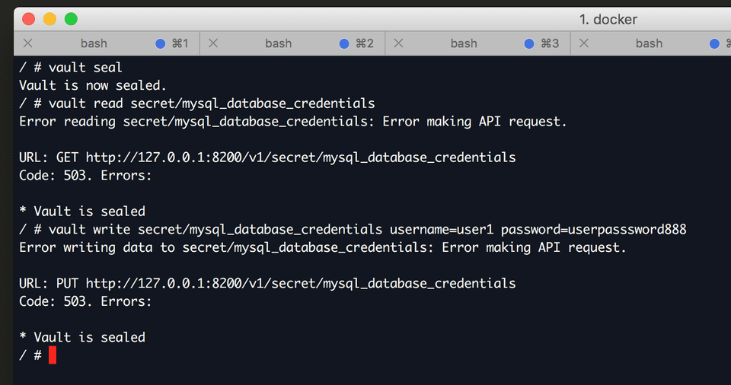Click the blue activity dot on tab ⌘3
This screenshot has height=385, width=731.
(529, 44)
